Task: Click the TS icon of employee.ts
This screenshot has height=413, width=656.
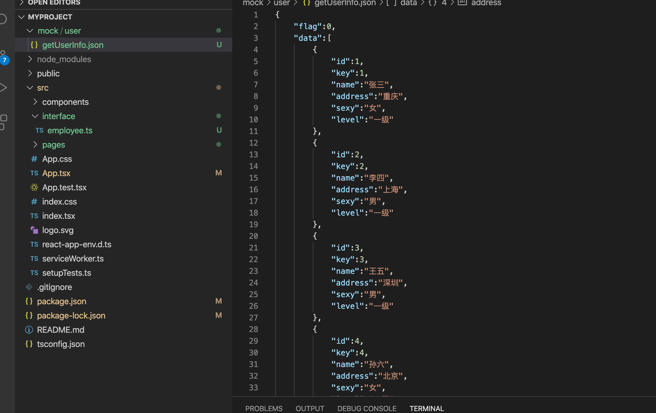Action: pyautogui.click(x=39, y=130)
